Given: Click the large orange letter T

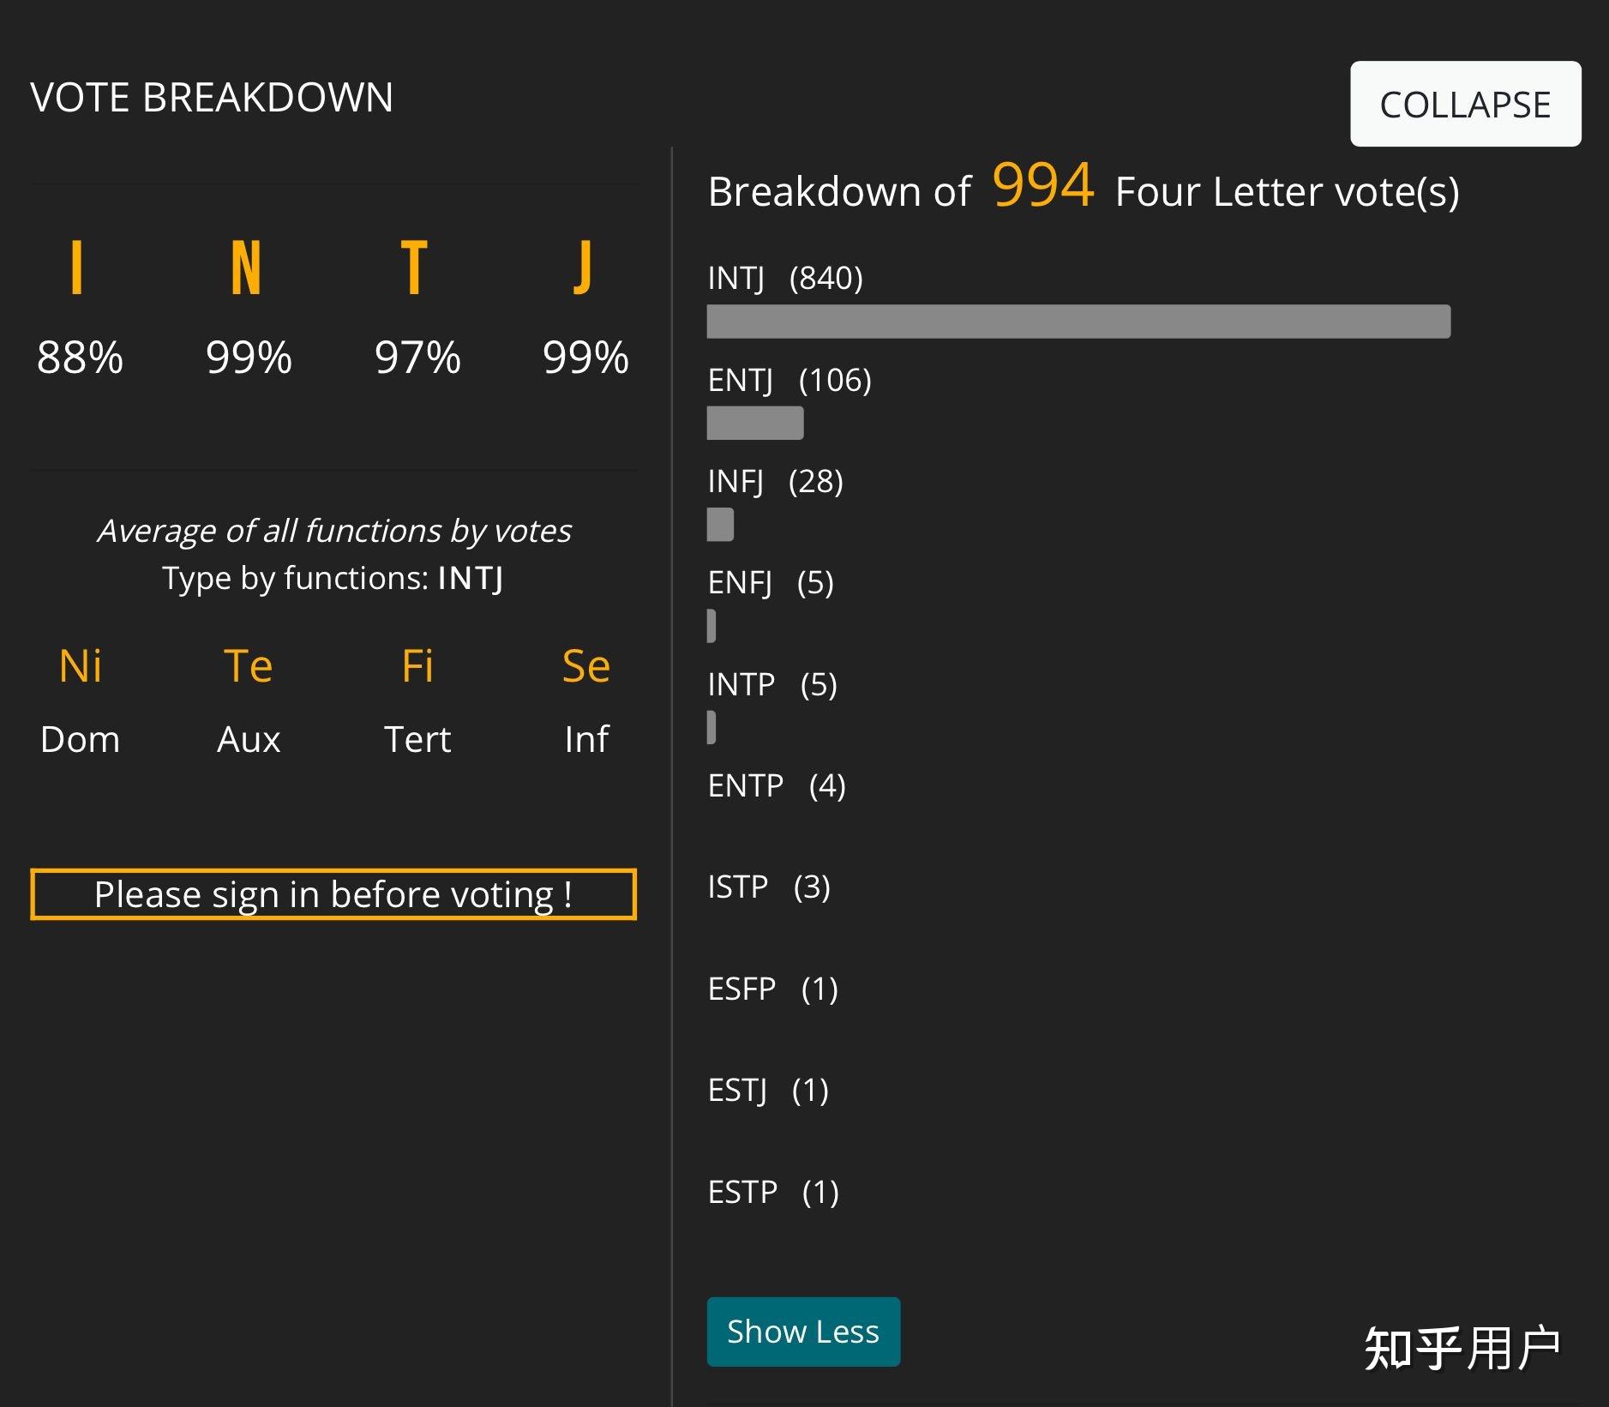Looking at the screenshot, I should click(415, 268).
